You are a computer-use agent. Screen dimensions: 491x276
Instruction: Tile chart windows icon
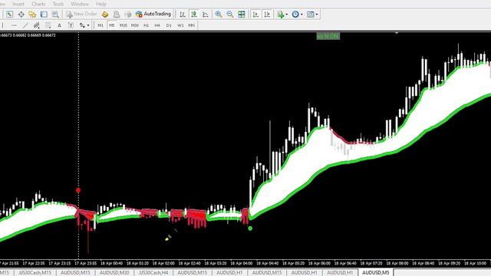[242, 14]
